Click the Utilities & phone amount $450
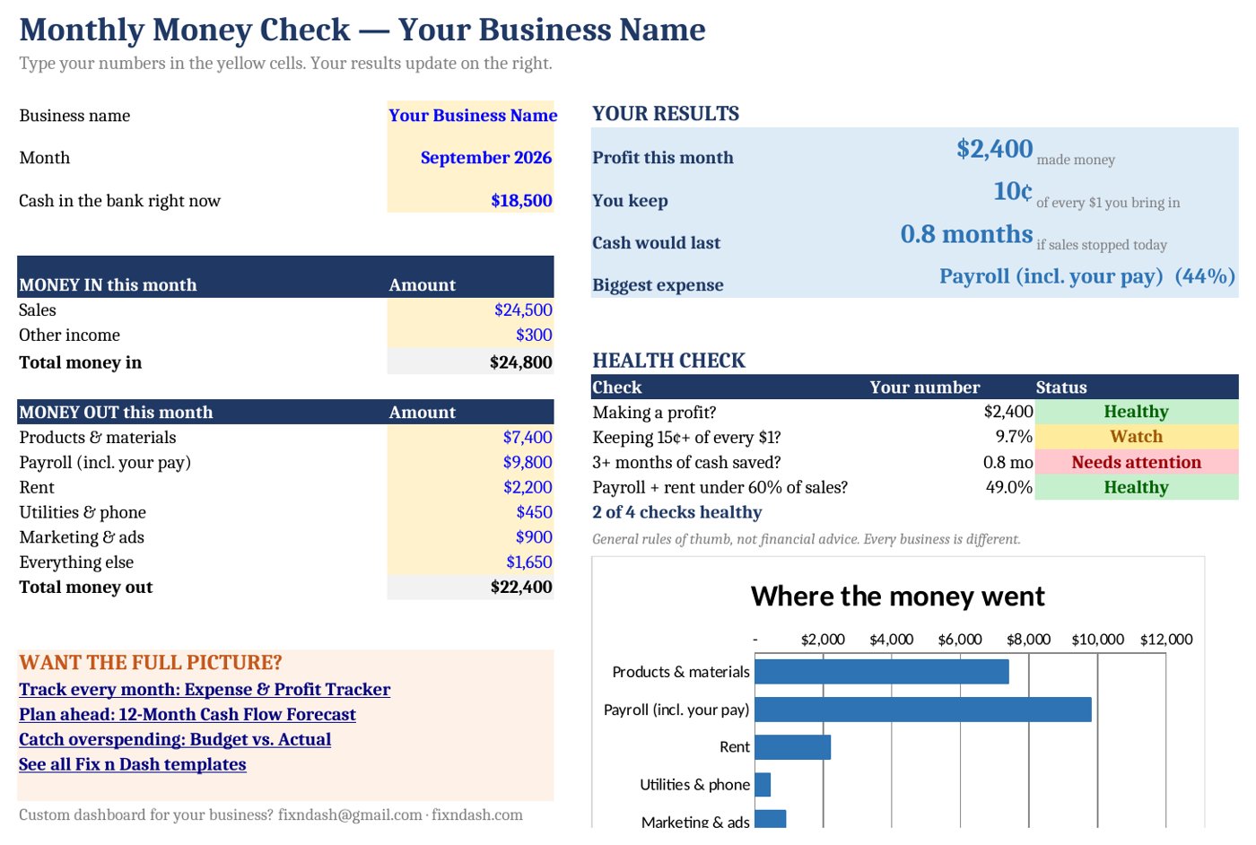Image resolution: width=1256 pixels, height=845 pixels. pos(471,512)
